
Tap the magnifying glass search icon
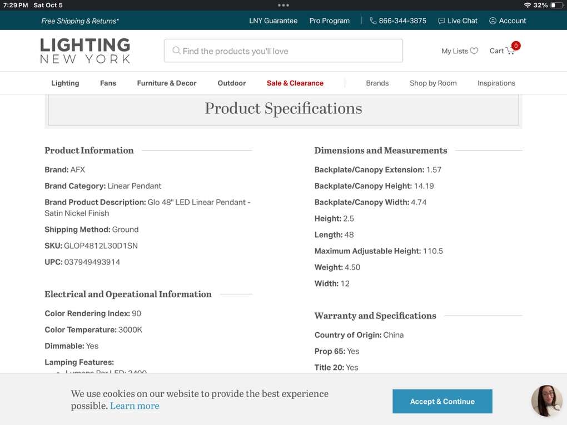point(176,51)
